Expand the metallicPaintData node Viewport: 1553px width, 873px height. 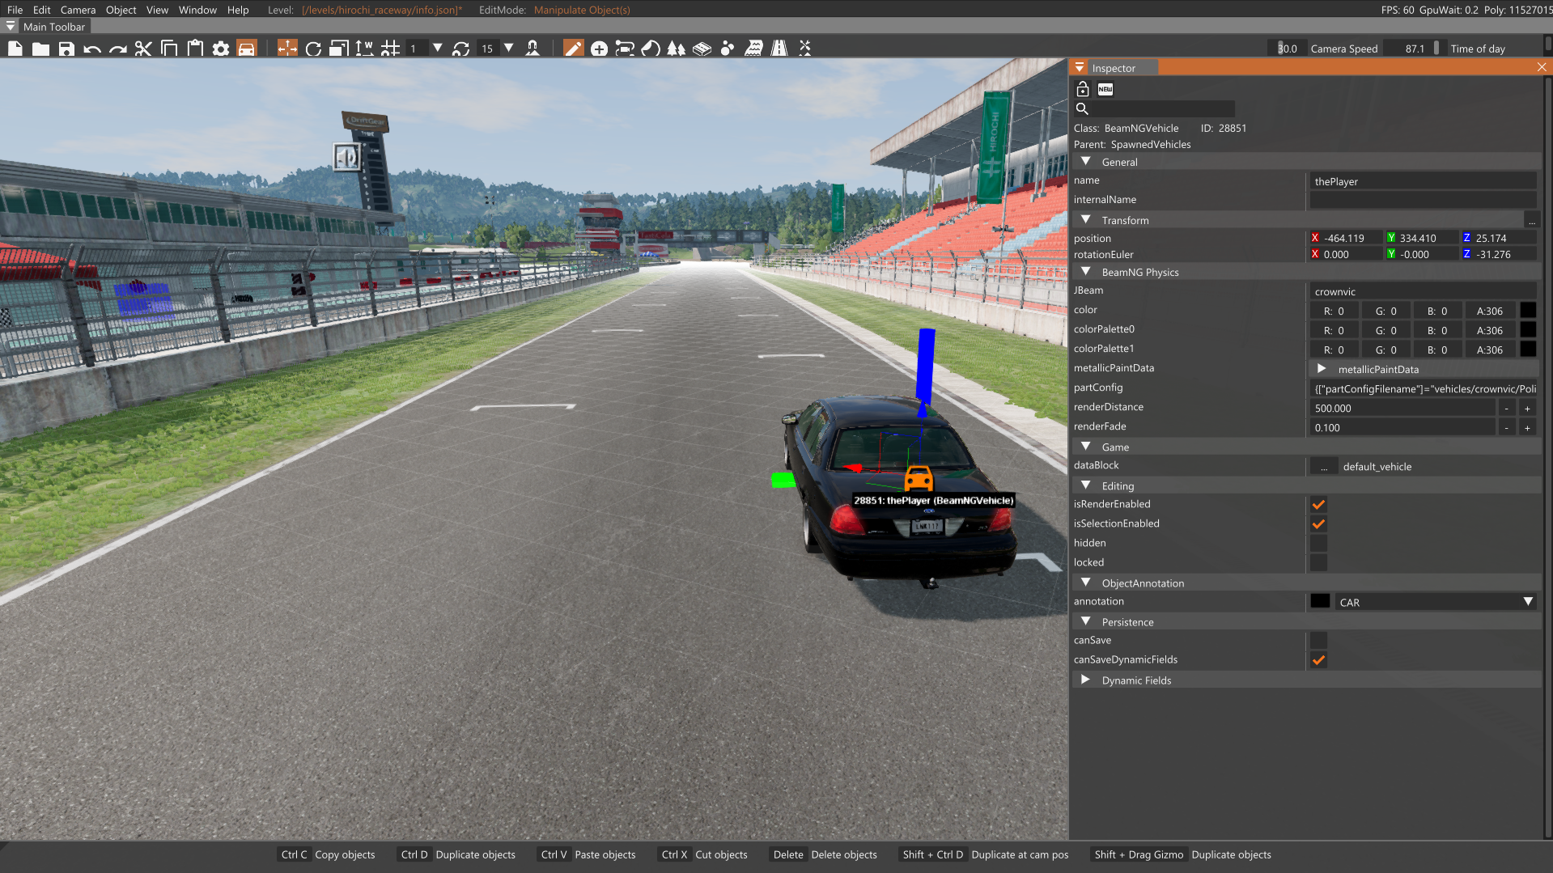click(1322, 369)
